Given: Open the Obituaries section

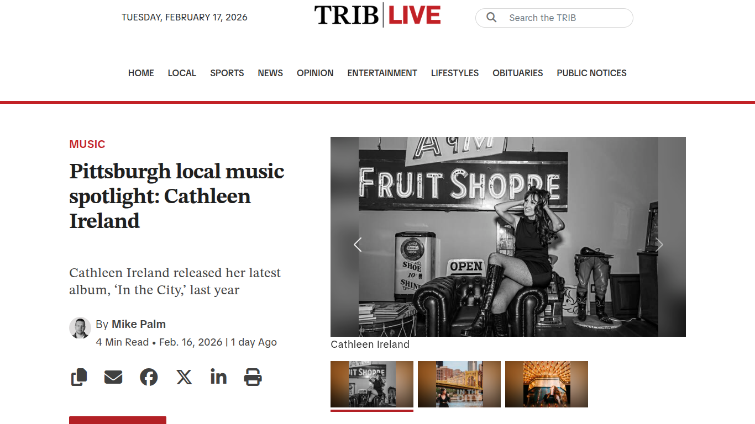Looking at the screenshot, I should point(518,73).
